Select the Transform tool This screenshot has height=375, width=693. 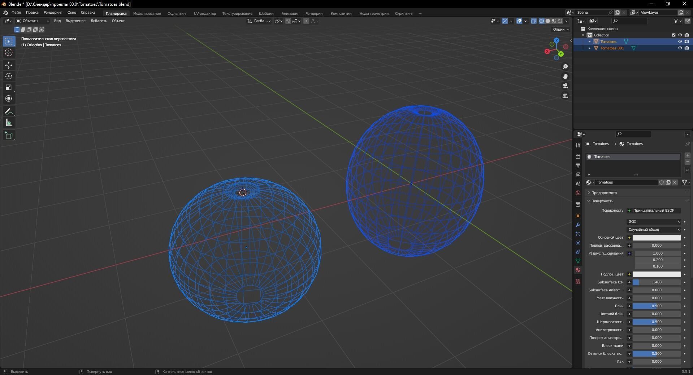coord(9,99)
